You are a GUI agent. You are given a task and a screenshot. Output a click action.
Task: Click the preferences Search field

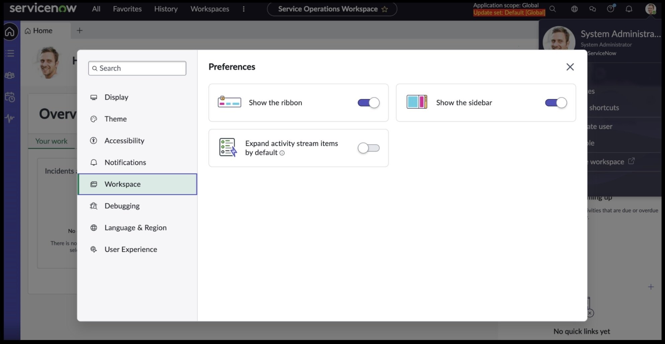click(x=137, y=68)
